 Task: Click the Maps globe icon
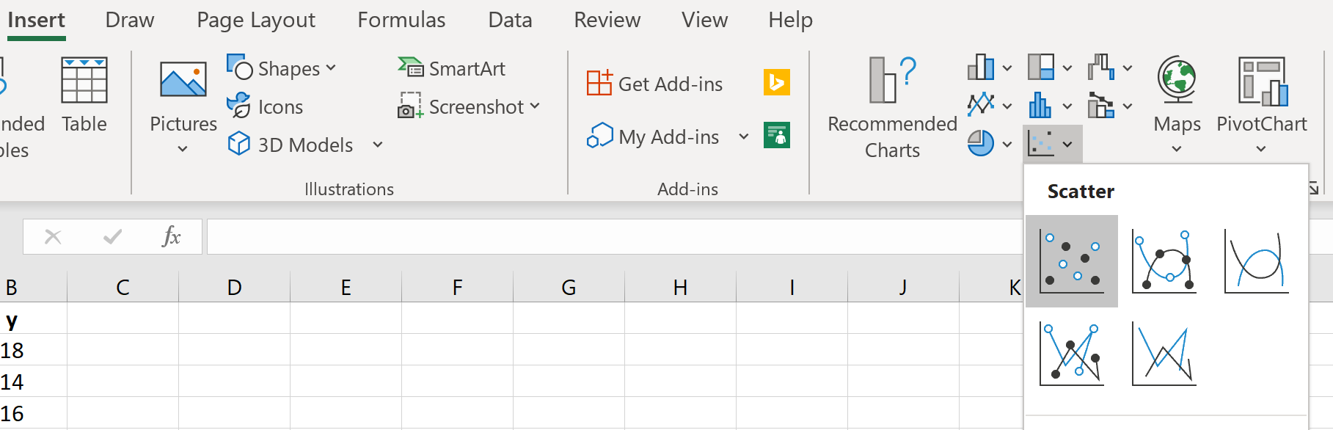[1177, 80]
